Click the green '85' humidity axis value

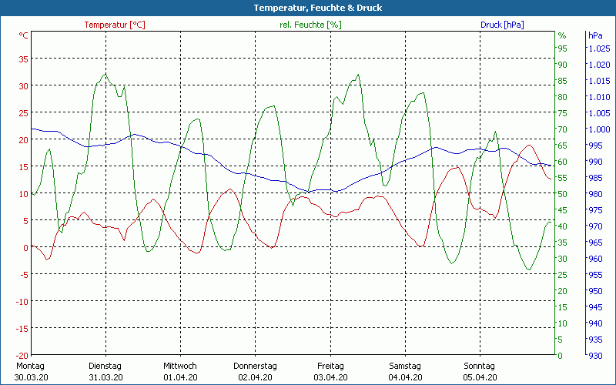(x=563, y=81)
